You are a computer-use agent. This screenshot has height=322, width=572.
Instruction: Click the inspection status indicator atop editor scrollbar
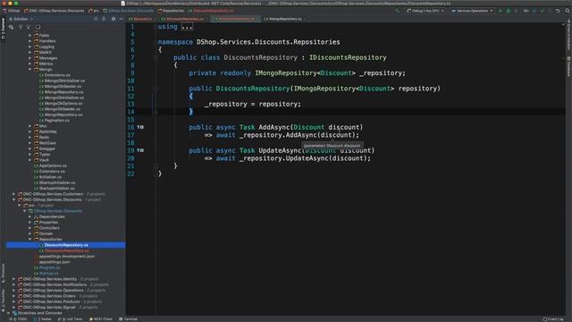563,25
